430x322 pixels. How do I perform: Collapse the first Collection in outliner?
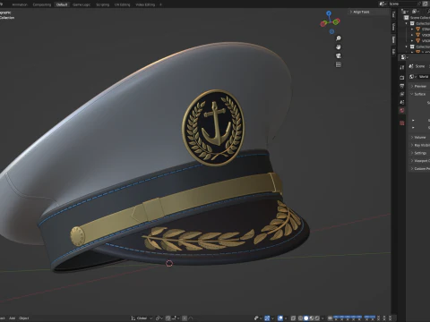coord(407,23)
